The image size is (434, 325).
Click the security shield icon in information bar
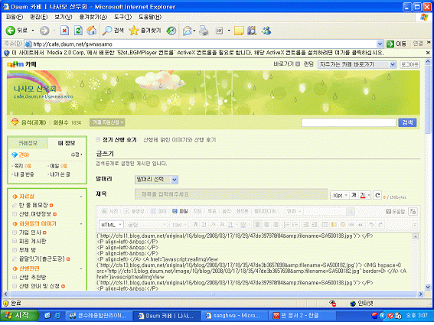tap(7, 53)
